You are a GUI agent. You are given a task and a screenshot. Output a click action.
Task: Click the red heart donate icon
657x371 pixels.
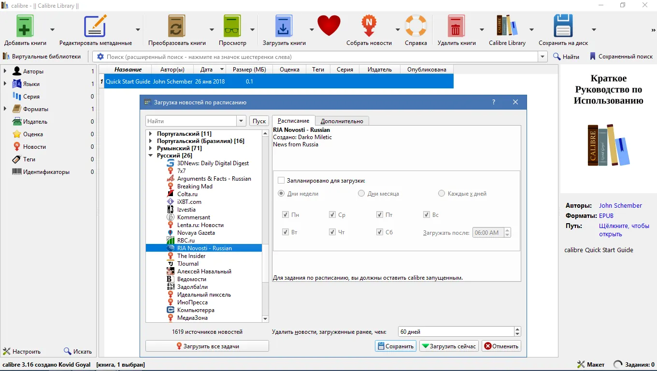tap(329, 25)
